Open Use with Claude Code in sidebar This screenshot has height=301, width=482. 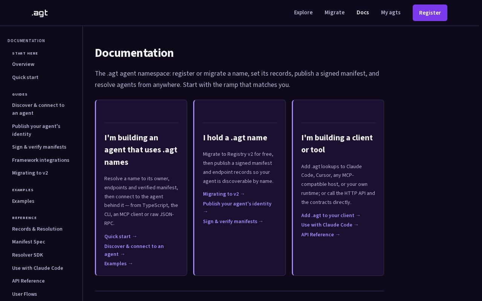click(x=38, y=268)
